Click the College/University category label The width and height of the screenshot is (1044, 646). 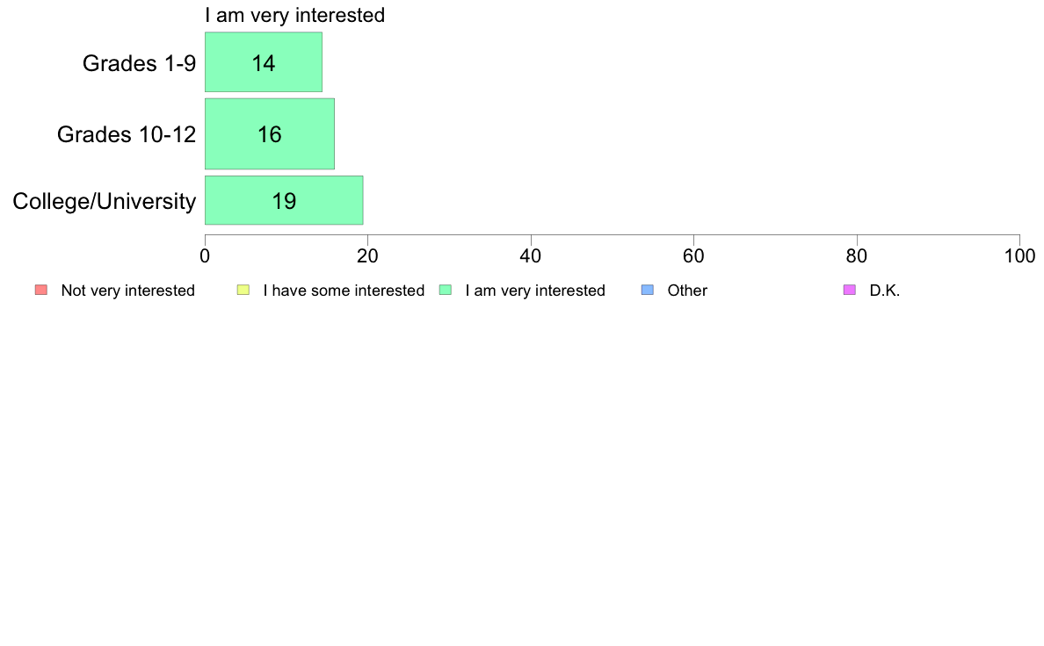105,201
